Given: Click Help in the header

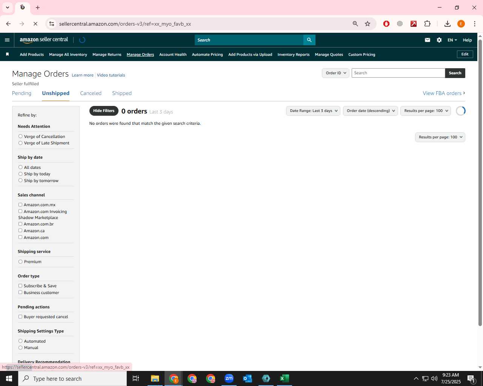Looking at the screenshot, I should 467,40.
